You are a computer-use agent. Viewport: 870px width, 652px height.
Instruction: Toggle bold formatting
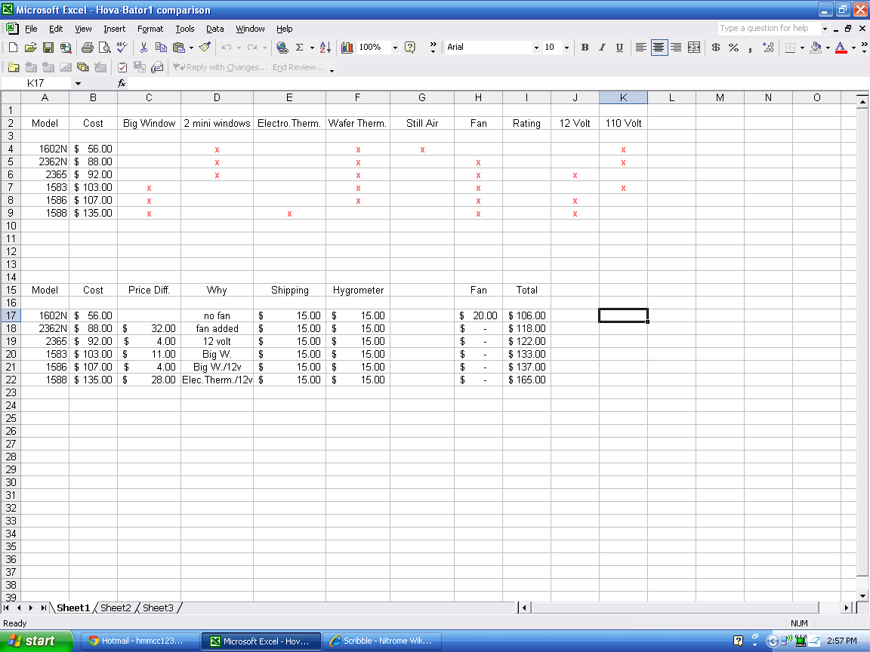tap(585, 48)
